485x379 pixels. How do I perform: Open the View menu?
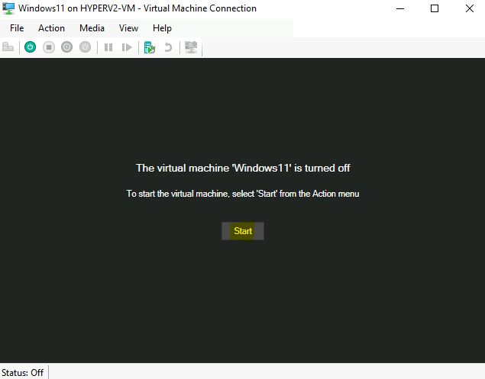128,28
